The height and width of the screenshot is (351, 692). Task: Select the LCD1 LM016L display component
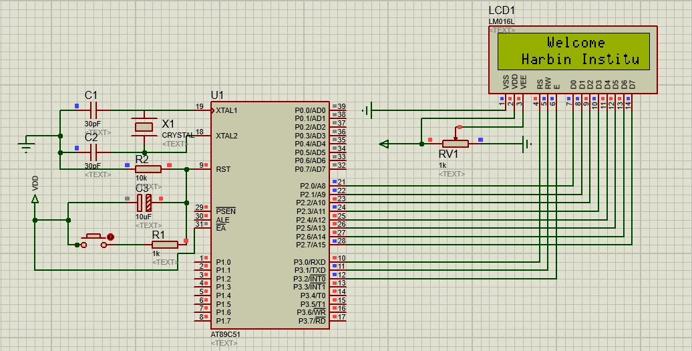[573, 60]
